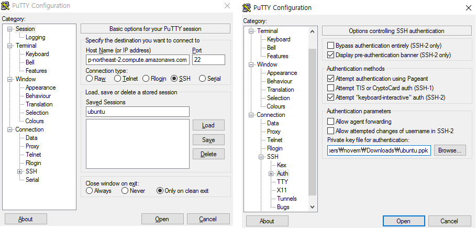This screenshot has width=476, height=228.
Task: Collapse Session node in left window tree
Action: [x=9, y=29]
